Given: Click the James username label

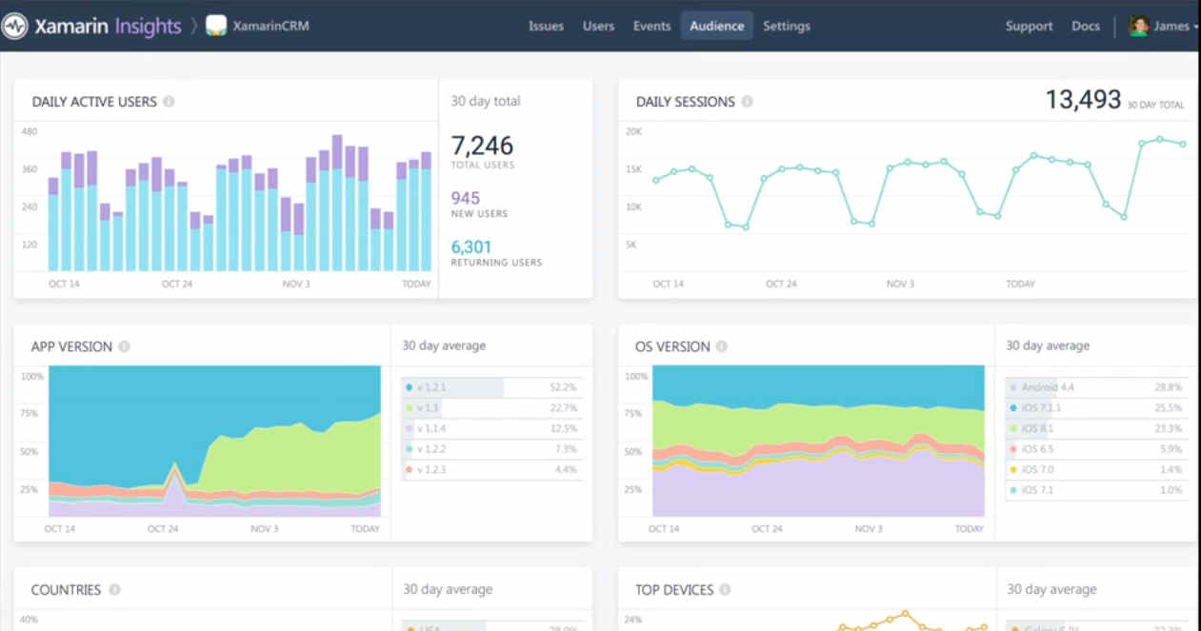Looking at the screenshot, I should [1171, 26].
